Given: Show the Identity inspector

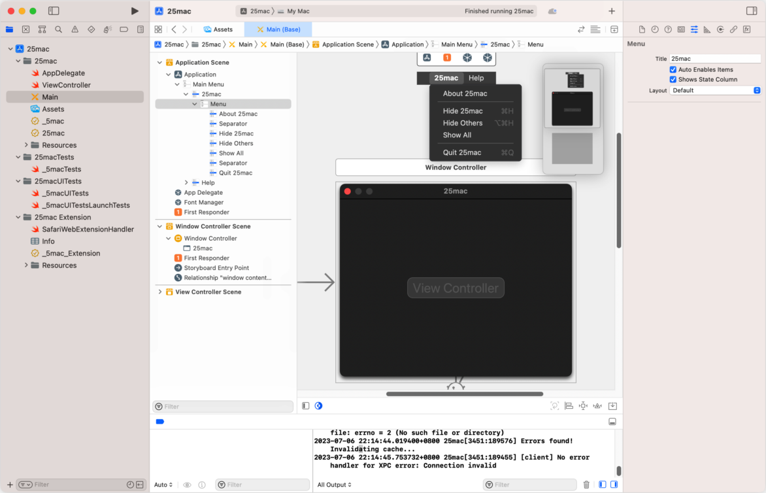Looking at the screenshot, I should pos(681,29).
